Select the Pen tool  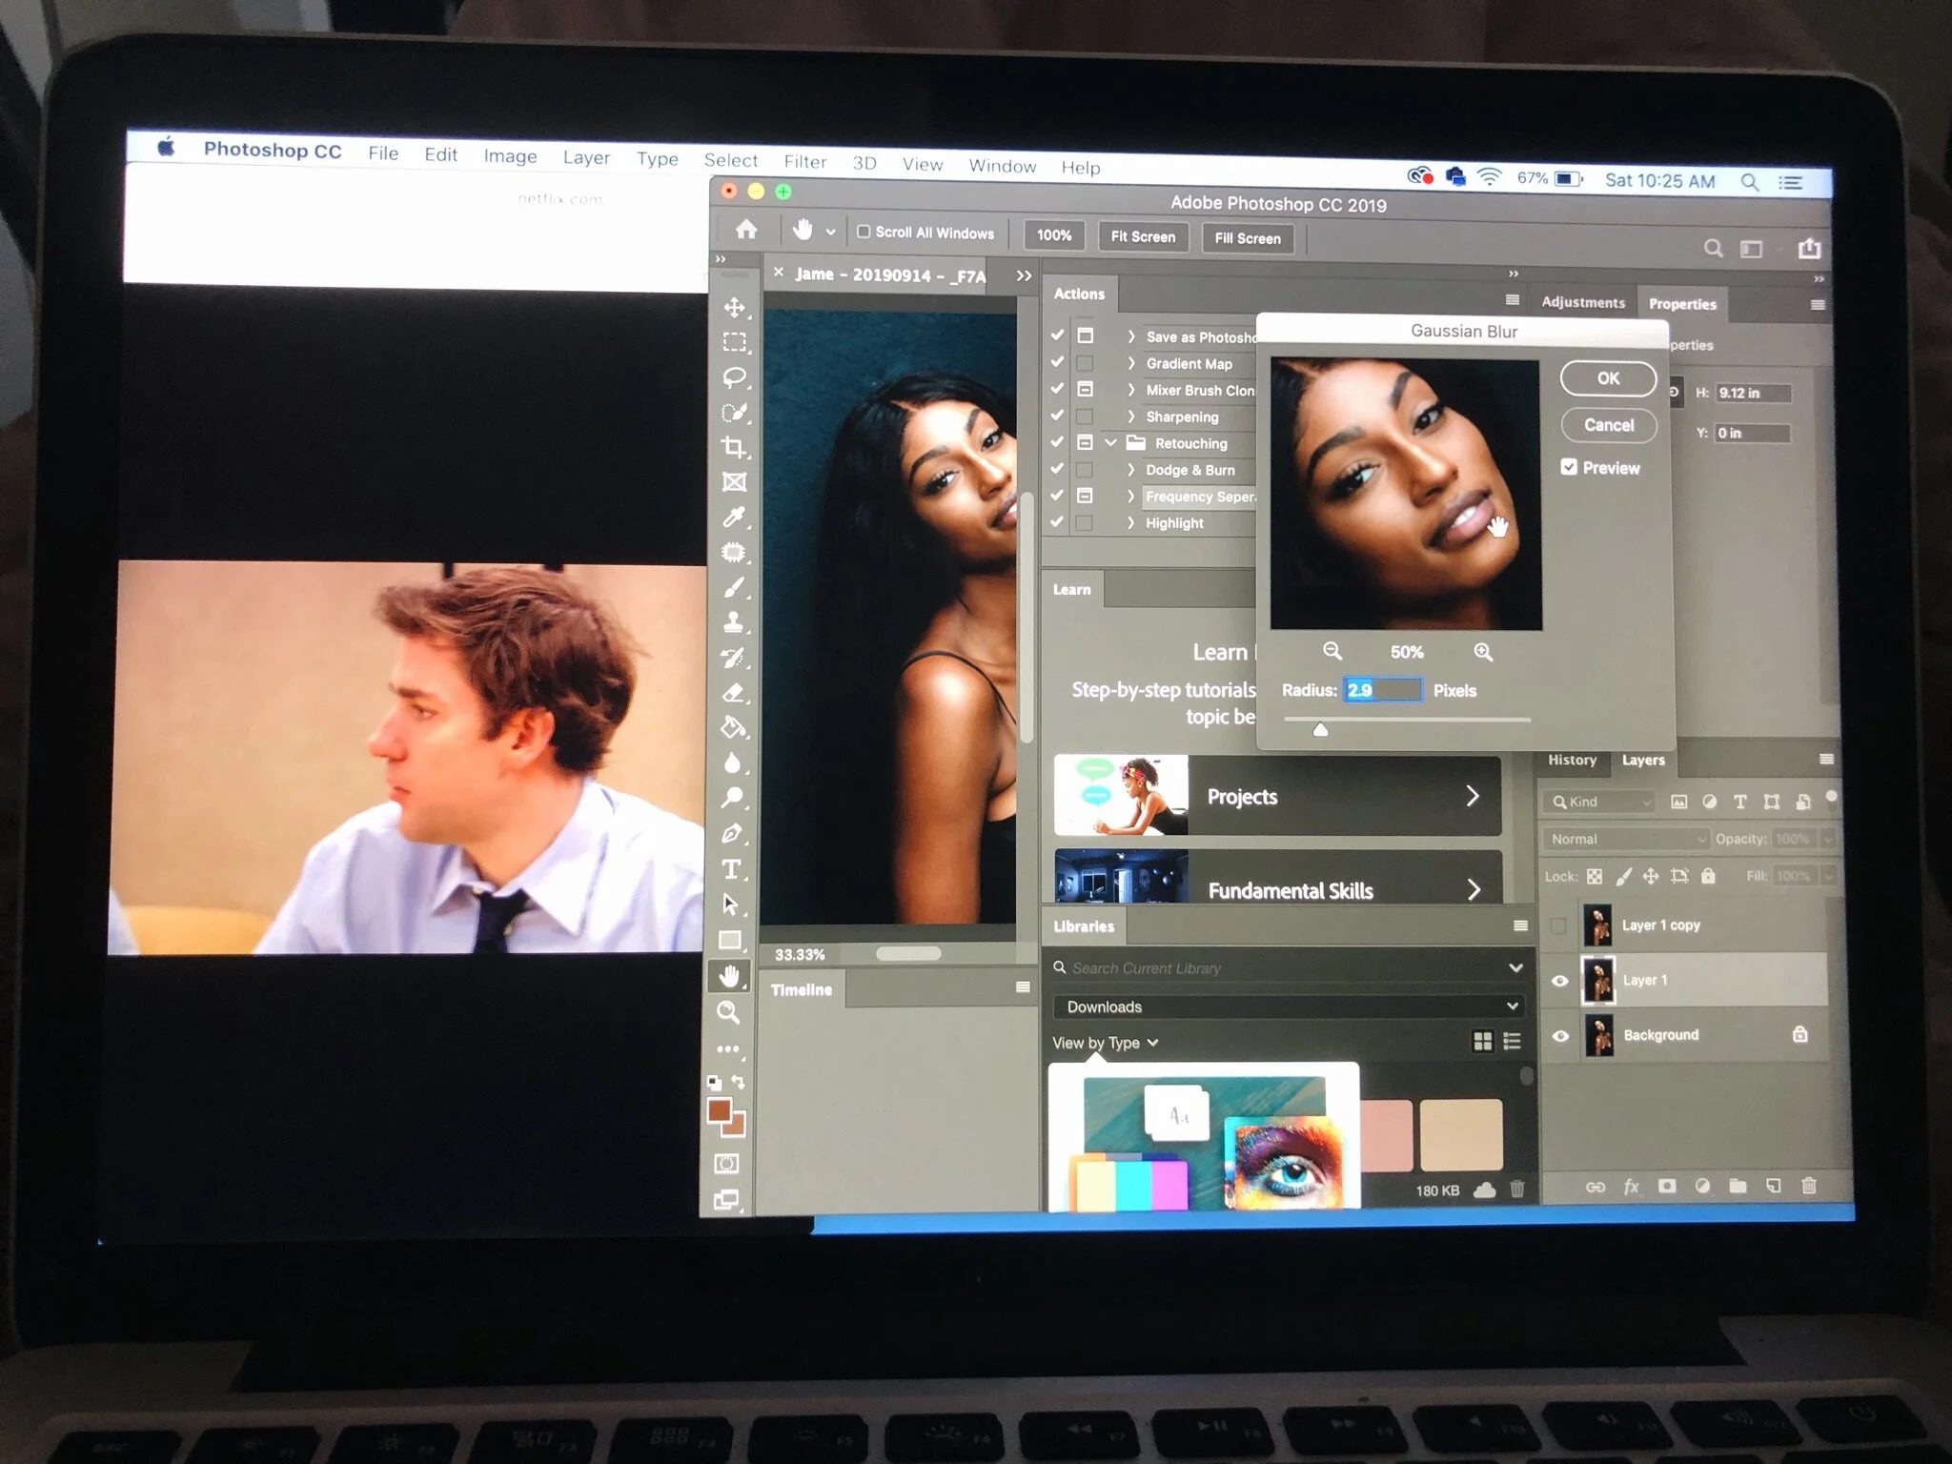pyautogui.click(x=732, y=834)
